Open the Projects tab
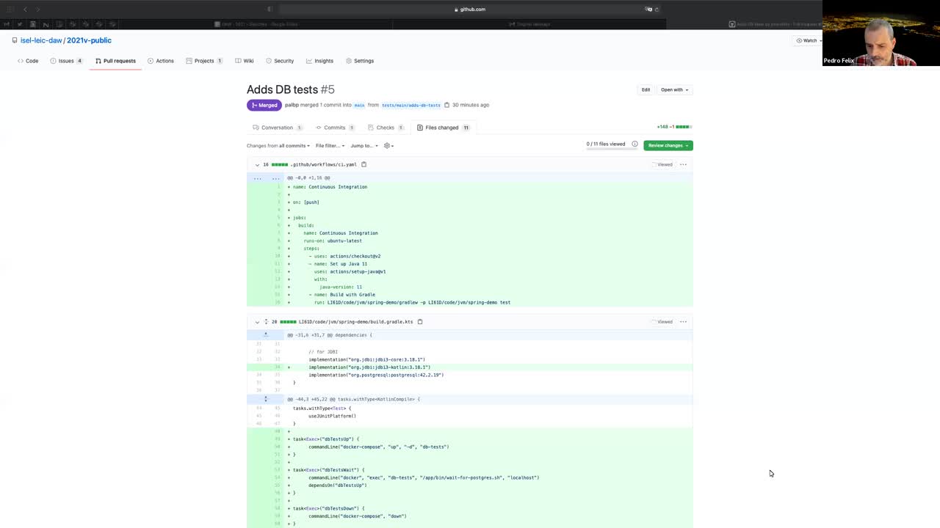 pyautogui.click(x=204, y=61)
